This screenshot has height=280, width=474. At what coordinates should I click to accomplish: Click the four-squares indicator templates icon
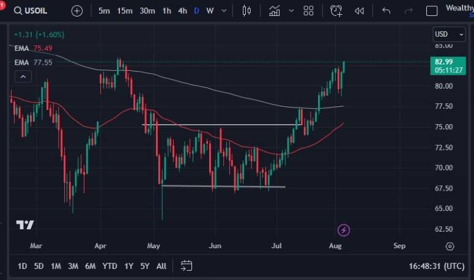[x=308, y=10]
